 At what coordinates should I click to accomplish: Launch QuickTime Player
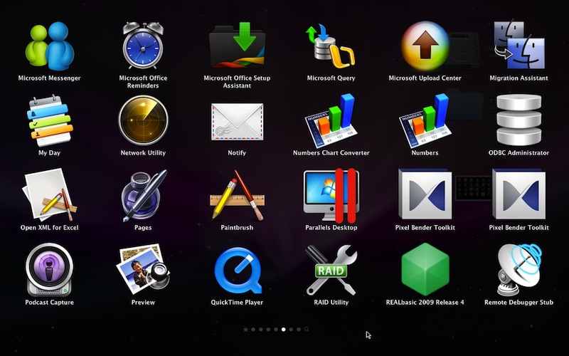[237, 269]
